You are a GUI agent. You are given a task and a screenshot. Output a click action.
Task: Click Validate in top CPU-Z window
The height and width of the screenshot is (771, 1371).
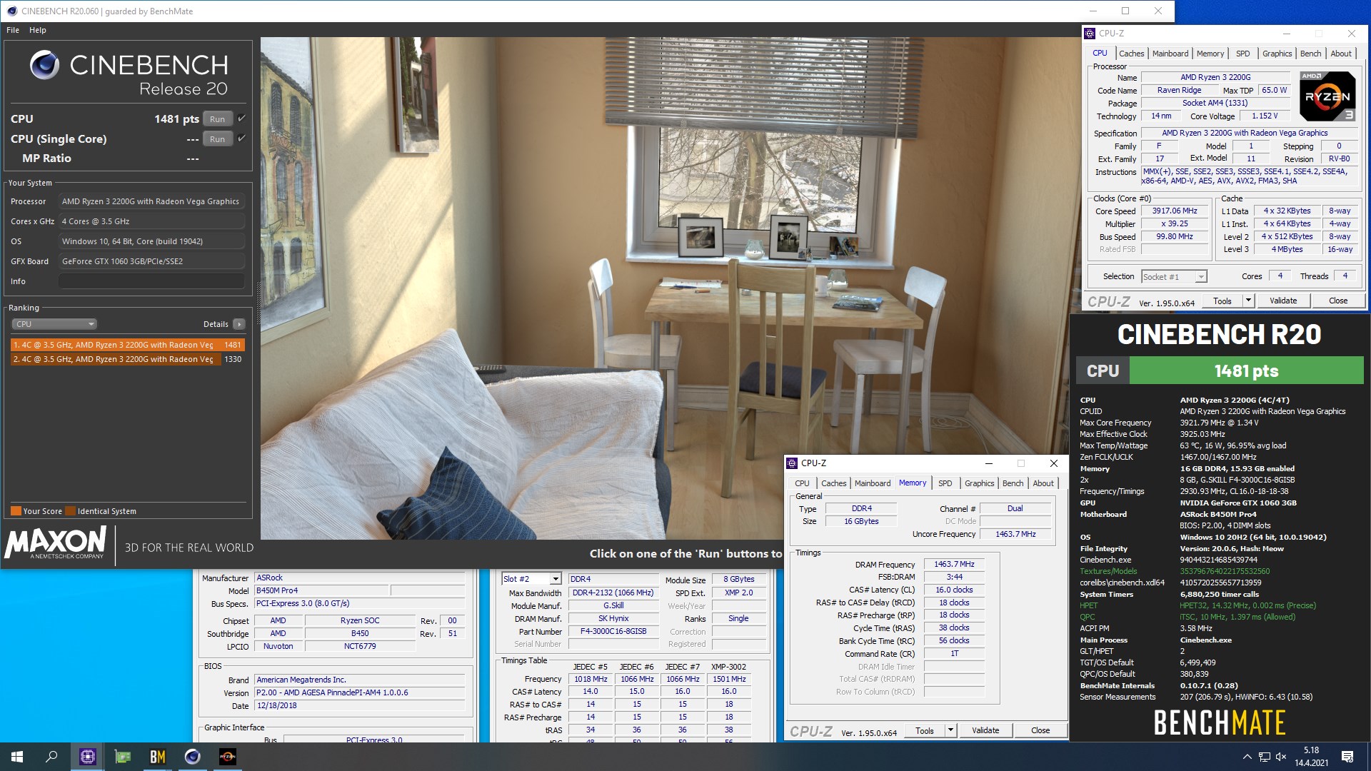[1283, 301]
